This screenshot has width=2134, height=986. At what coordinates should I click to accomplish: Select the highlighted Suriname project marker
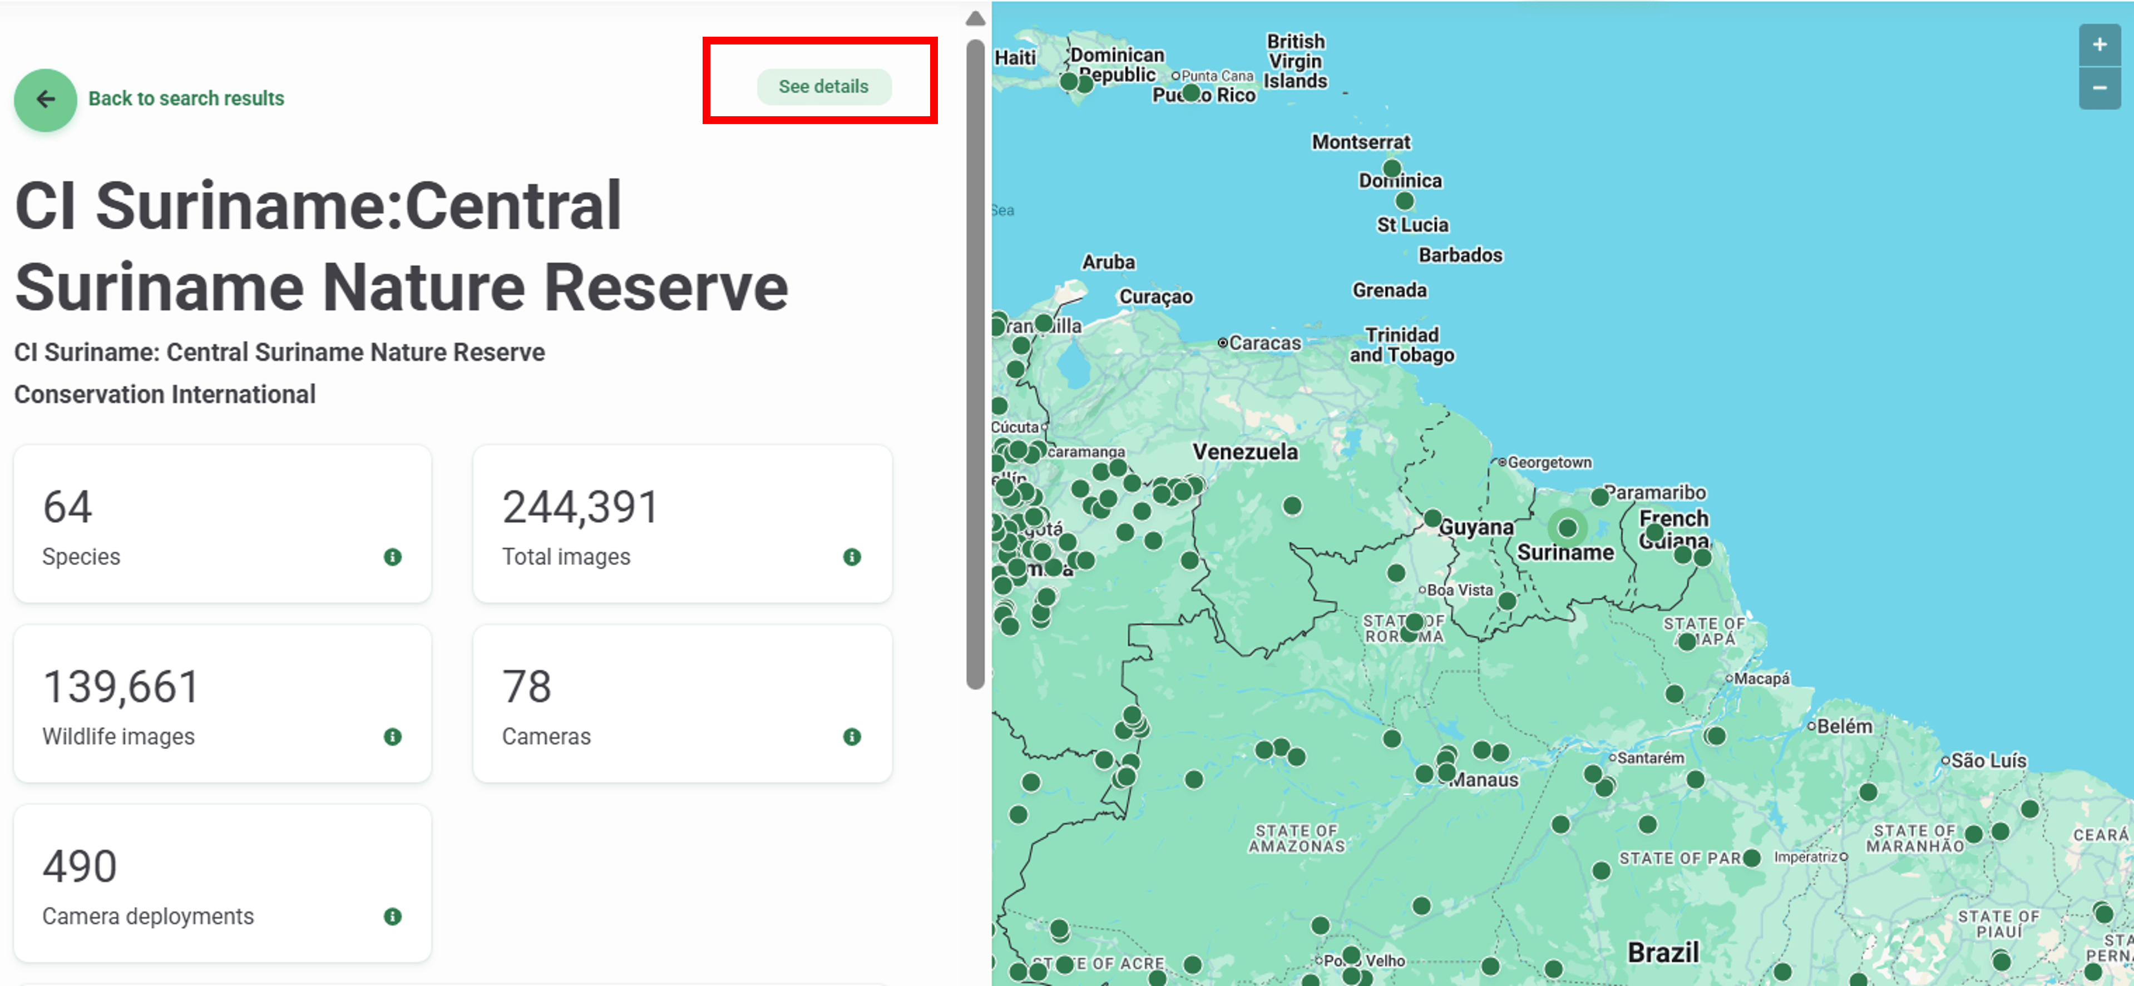pyautogui.click(x=1567, y=527)
